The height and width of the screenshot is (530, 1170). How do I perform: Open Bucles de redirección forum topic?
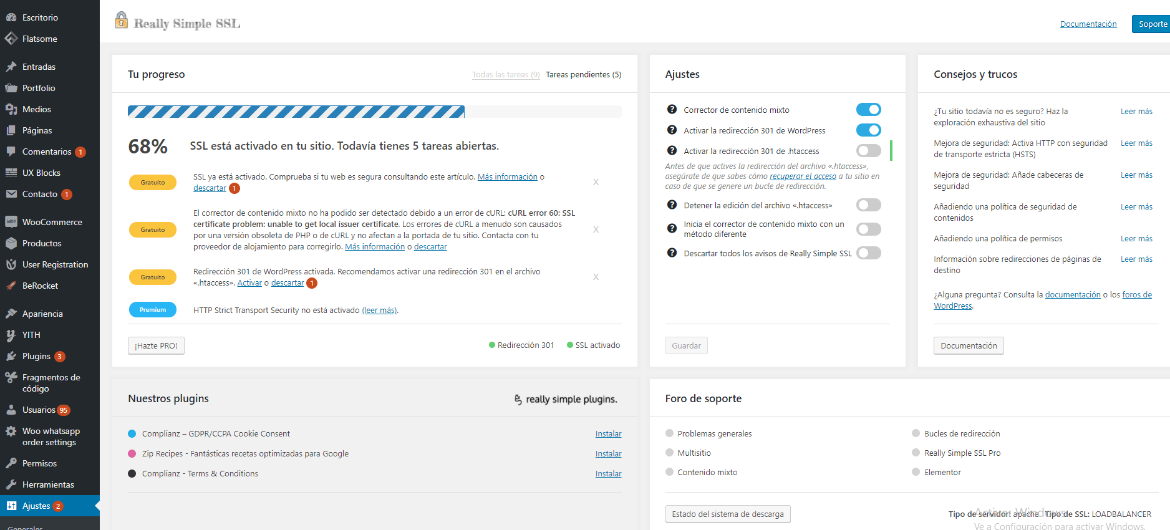coord(962,433)
